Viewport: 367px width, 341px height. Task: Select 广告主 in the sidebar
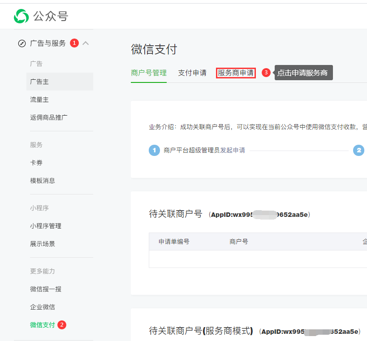click(x=60, y=82)
